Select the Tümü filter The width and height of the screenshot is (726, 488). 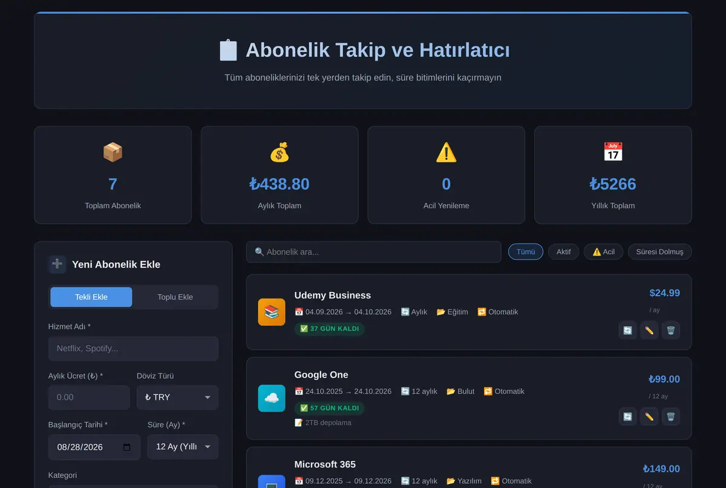click(526, 252)
